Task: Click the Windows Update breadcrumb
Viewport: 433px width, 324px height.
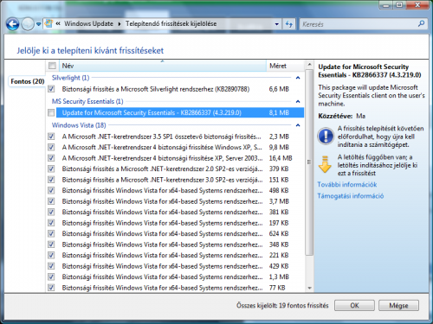Action: pos(88,24)
